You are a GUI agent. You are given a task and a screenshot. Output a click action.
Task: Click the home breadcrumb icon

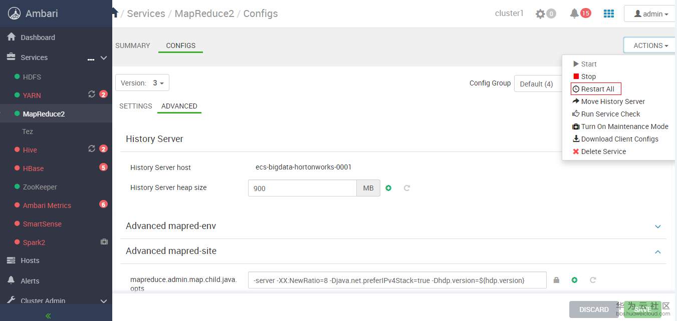pyautogui.click(x=115, y=13)
